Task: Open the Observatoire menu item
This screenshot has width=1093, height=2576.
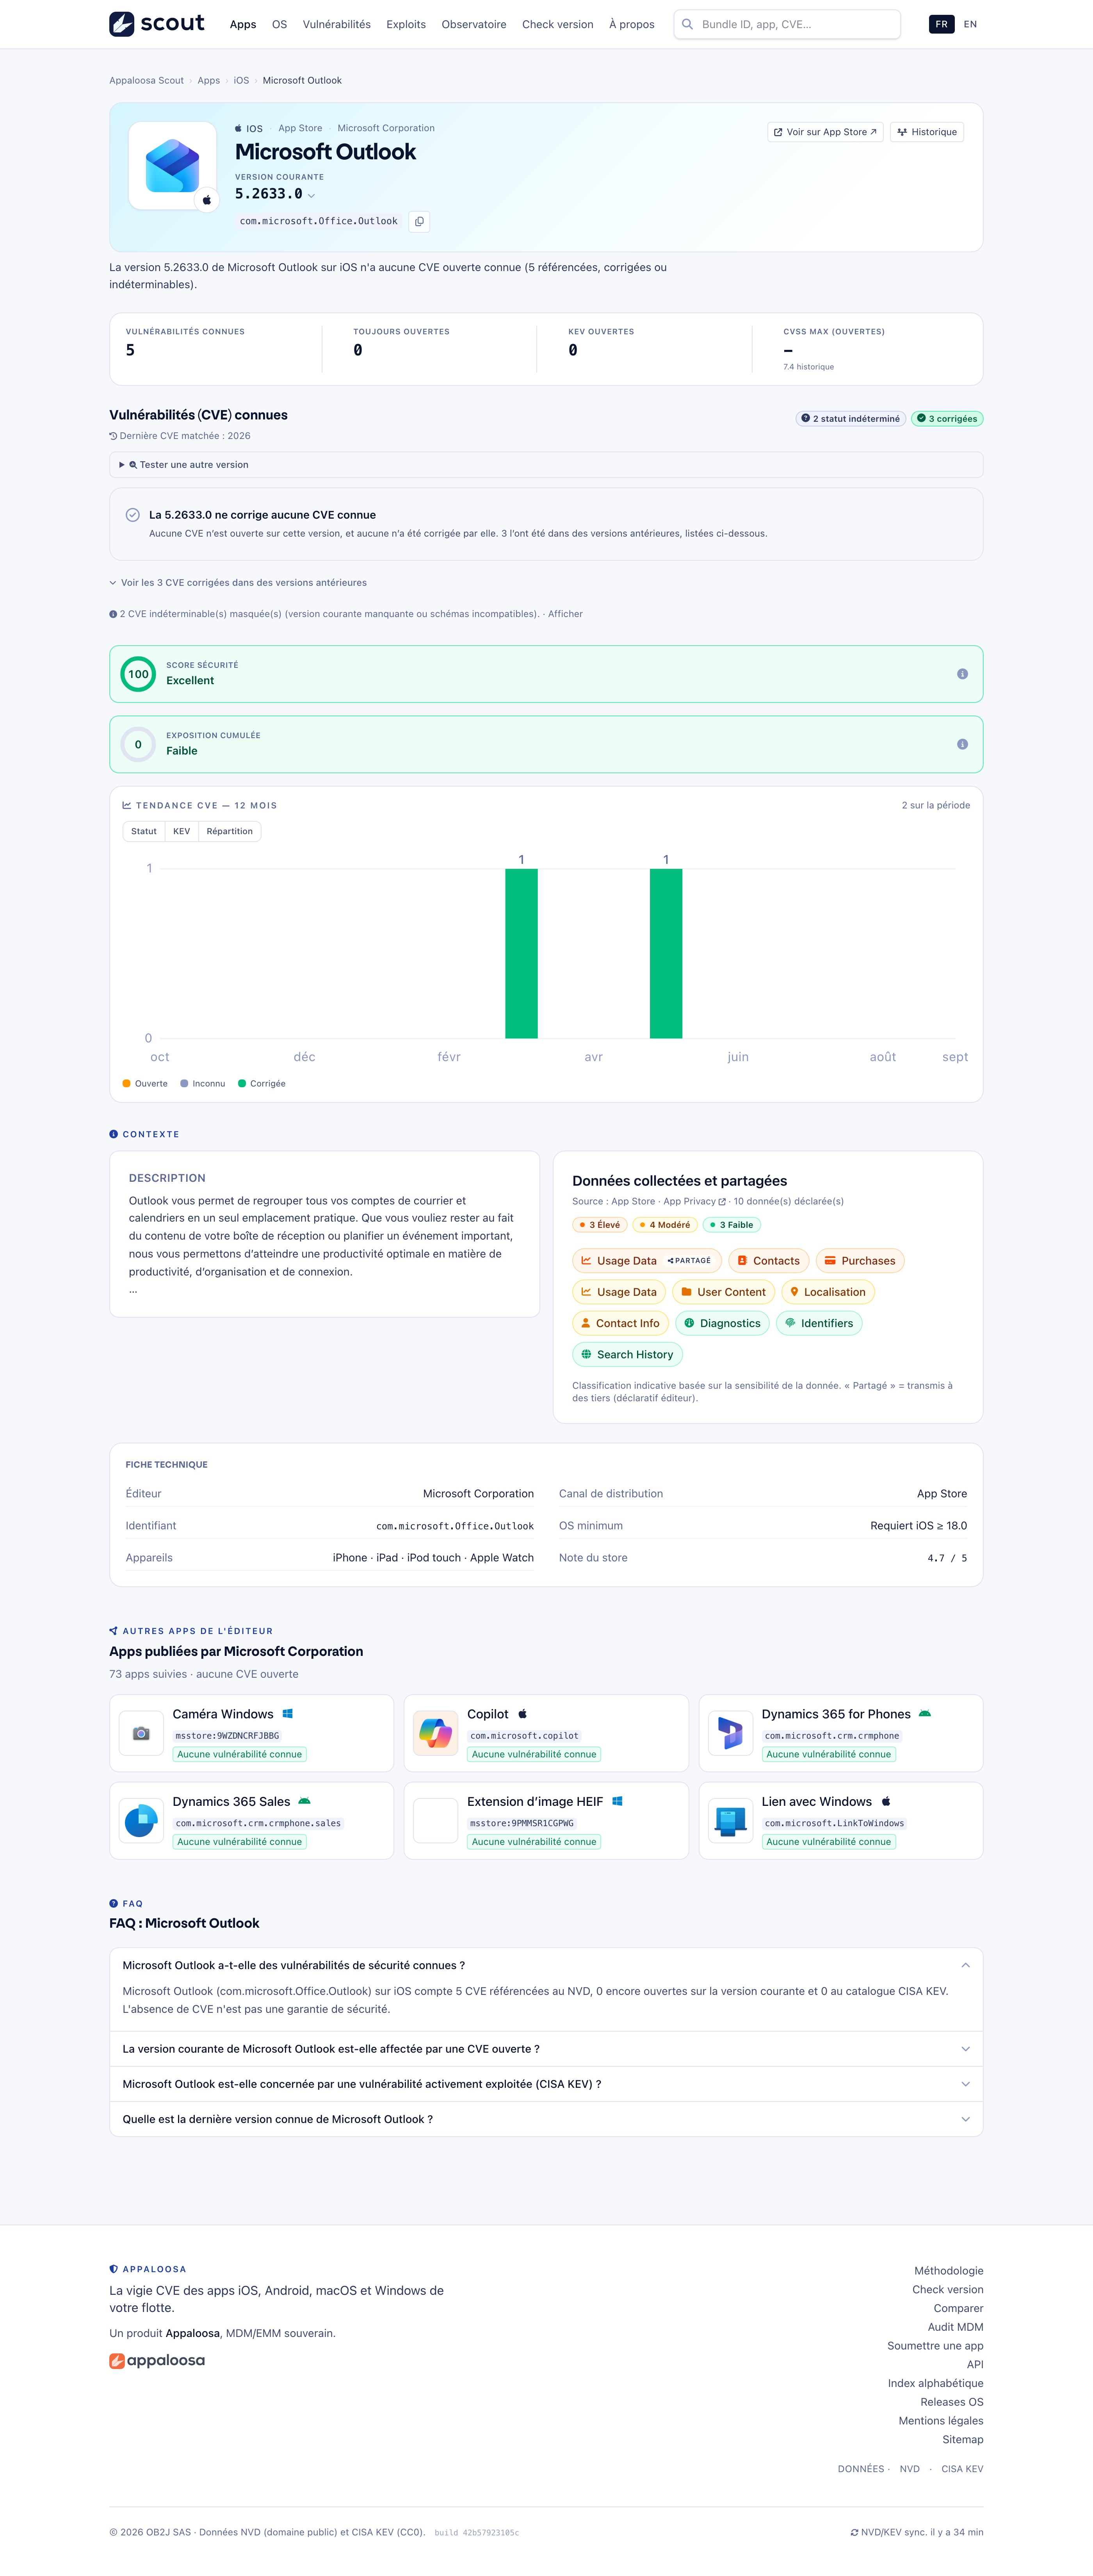Action: click(x=474, y=24)
